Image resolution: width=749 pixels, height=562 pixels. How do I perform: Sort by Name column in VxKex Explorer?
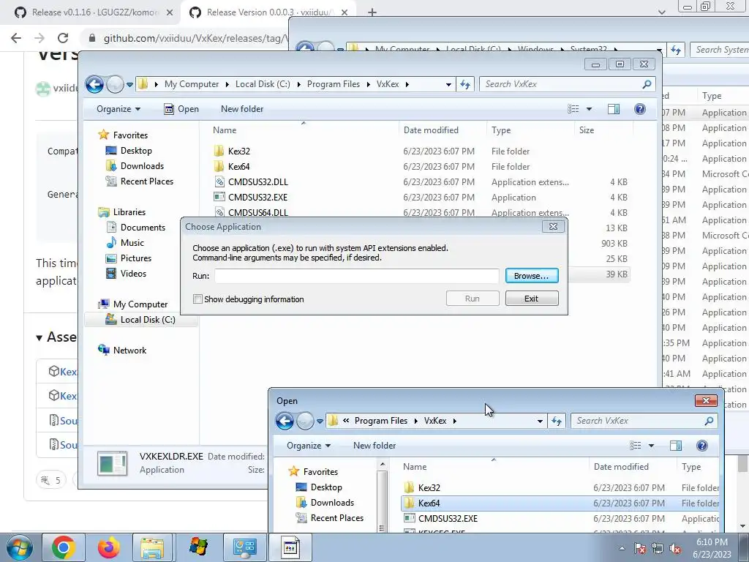225,130
